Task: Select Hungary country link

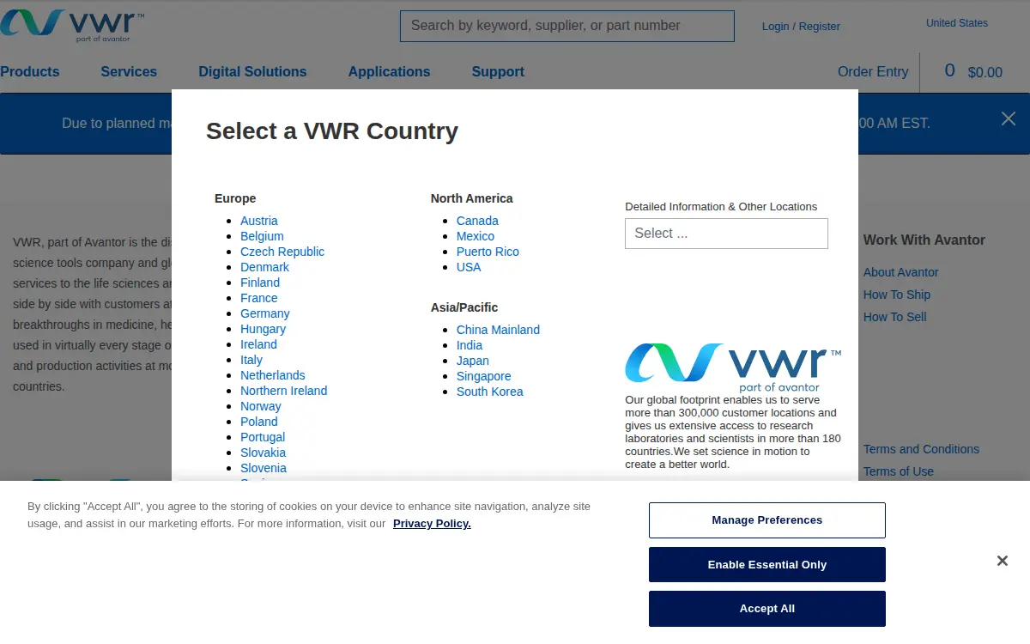Action: 263,329
